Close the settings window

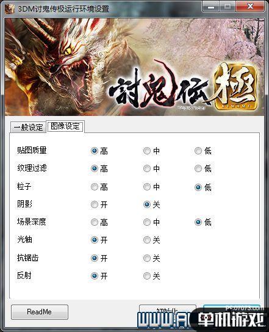[x=250, y=7]
